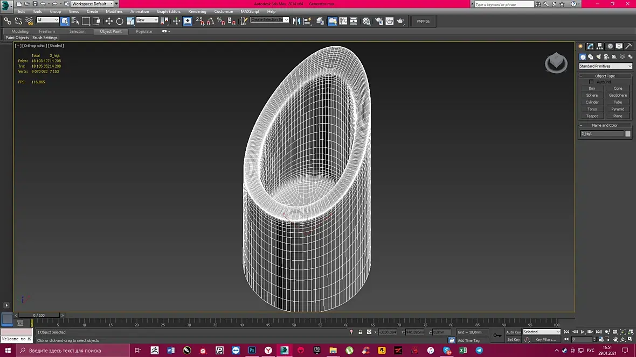
Task: Click the Mirror tool icon
Action: 296,21
